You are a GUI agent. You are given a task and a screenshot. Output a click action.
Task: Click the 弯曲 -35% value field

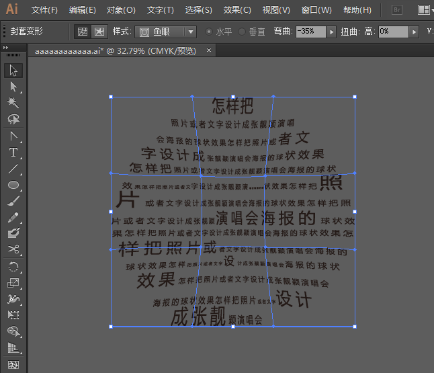311,32
